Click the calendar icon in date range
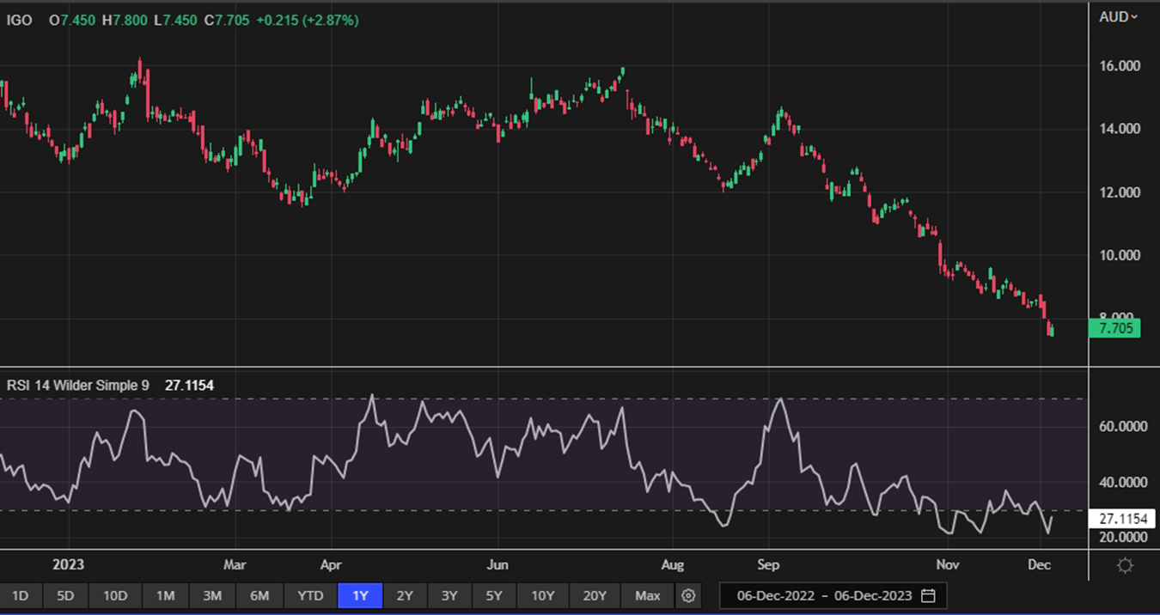Screen dimensions: 1160x615 928,595
